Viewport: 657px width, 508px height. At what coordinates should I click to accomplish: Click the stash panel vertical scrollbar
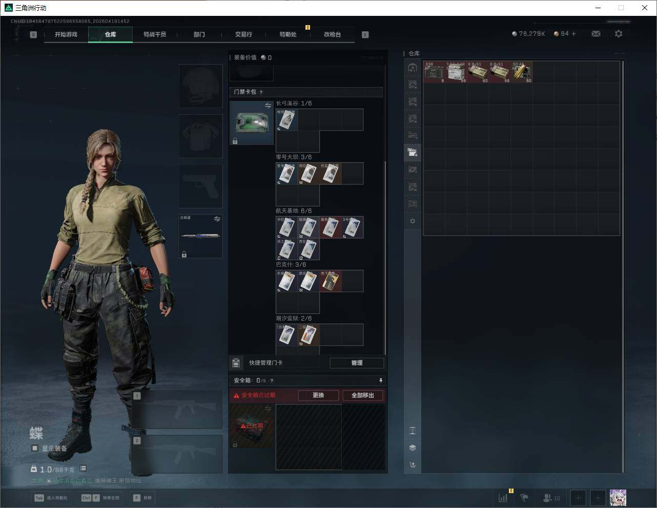tap(623, 266)
